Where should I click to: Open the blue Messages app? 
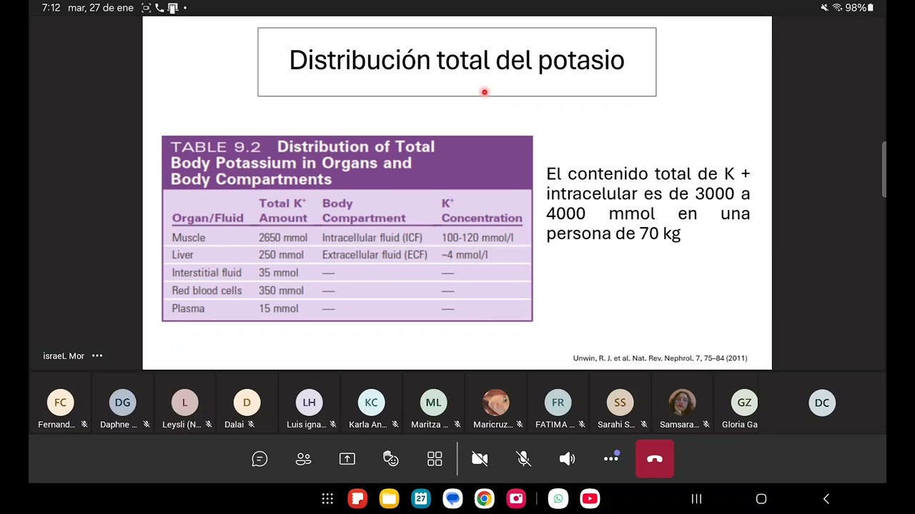pos(452,498)
